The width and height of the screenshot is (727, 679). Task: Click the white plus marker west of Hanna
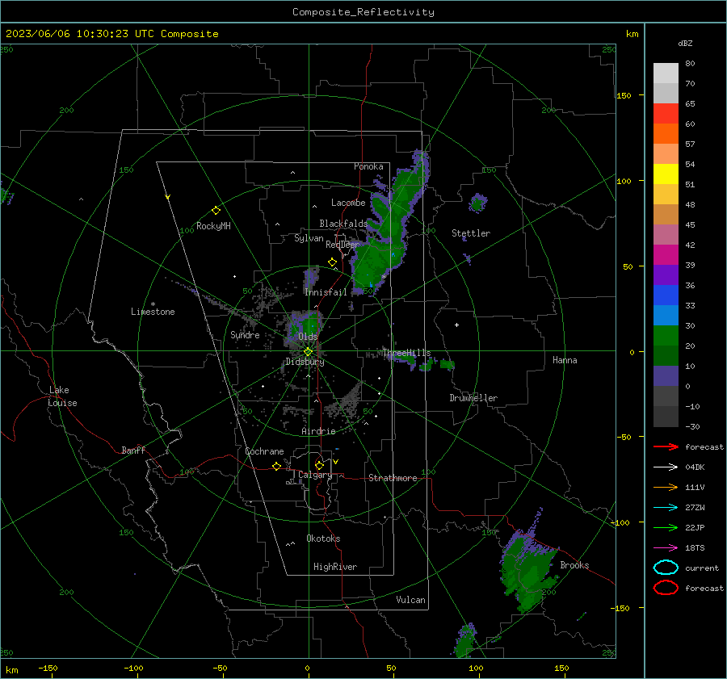456,325
